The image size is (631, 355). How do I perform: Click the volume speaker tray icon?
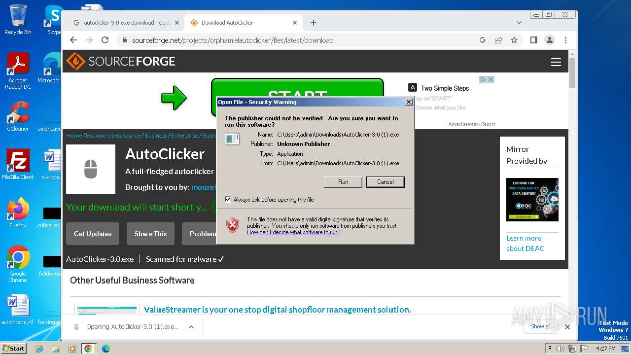561,349
